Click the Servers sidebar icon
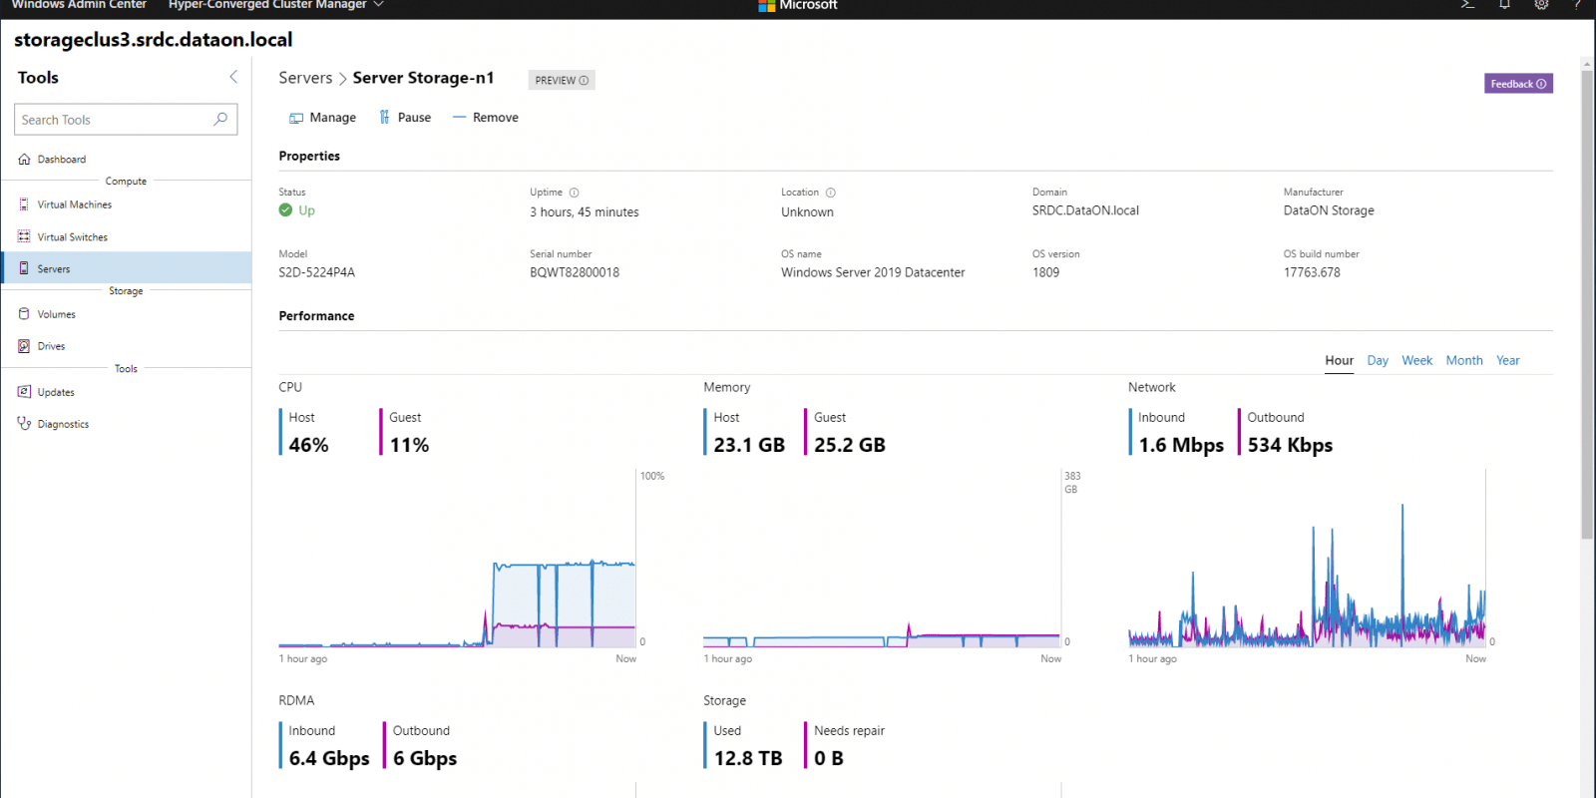 click(x=24, y=268)
